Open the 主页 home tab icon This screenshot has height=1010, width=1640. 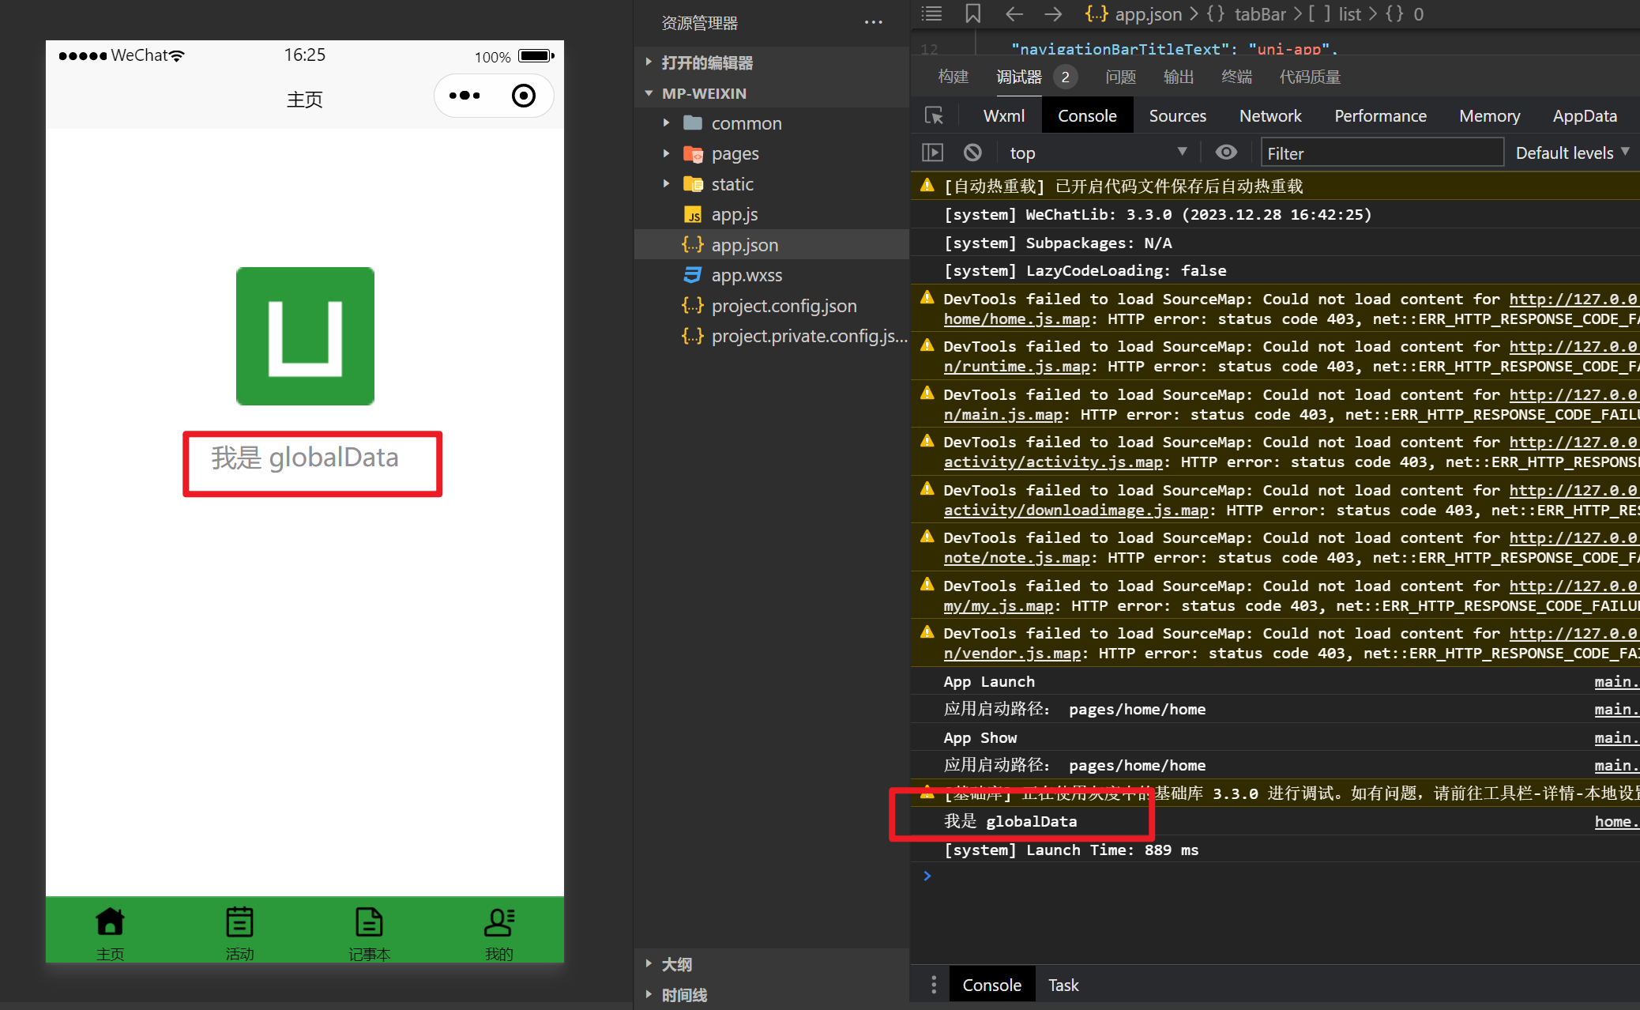click(110, 921)
